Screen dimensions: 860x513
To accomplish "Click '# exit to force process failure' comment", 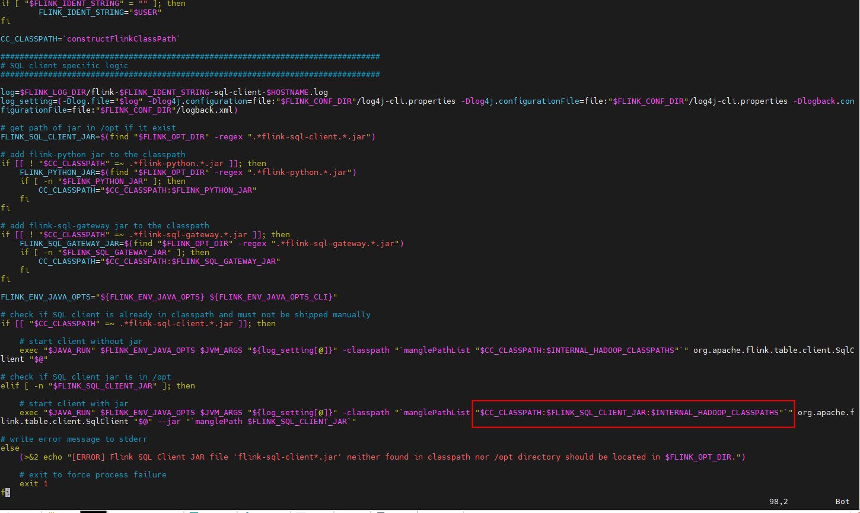I will point(93,474).
